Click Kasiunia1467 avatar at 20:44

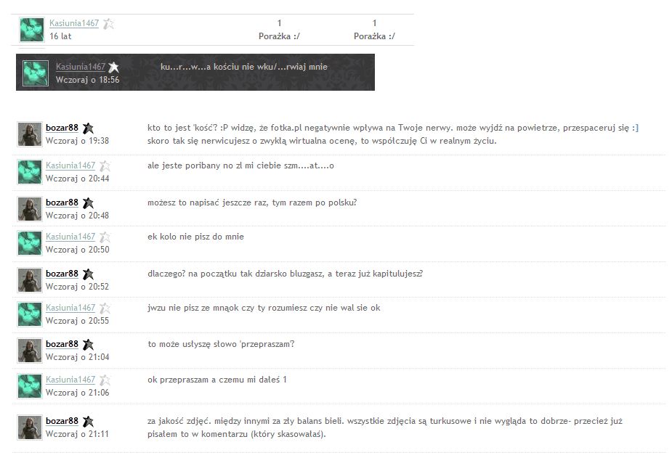click(x=30, y=172)
